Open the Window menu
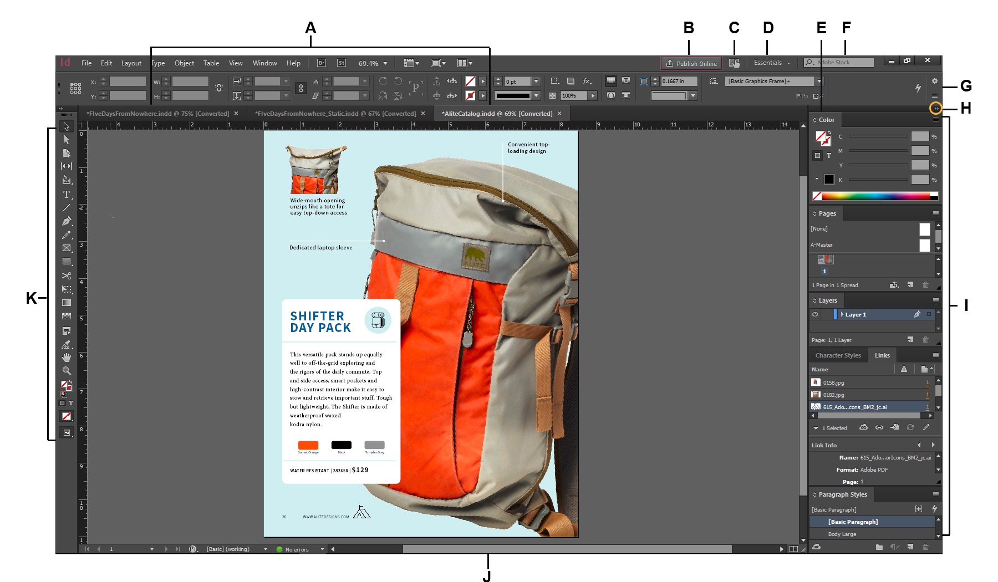Screen dimensions: 998x582 (x=264, y=63)
